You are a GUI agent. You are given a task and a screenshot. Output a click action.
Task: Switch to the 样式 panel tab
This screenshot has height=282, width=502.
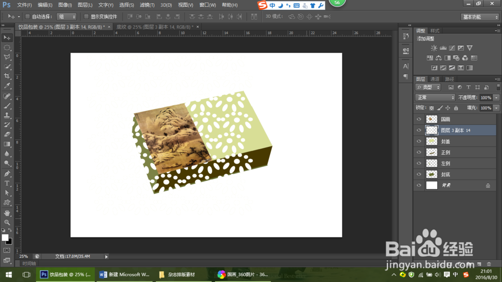(x=435, y=31)
